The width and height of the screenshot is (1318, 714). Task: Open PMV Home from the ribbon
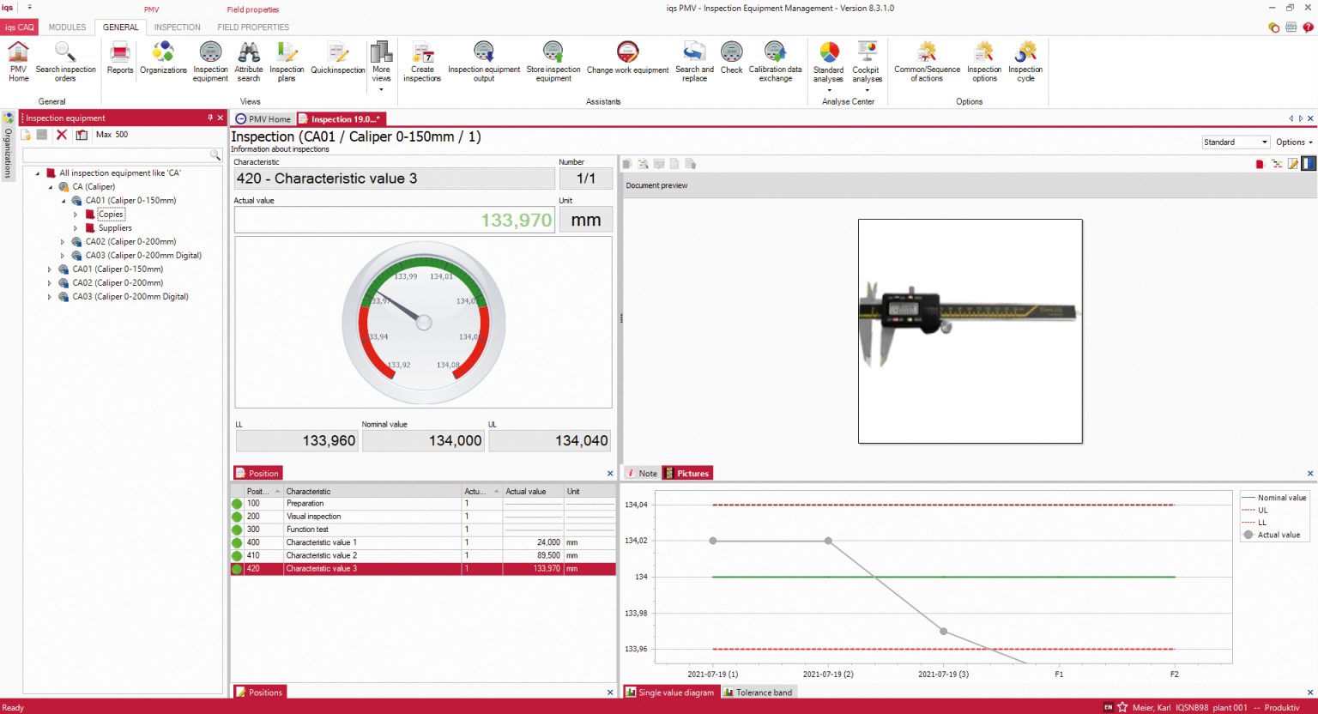18,61
